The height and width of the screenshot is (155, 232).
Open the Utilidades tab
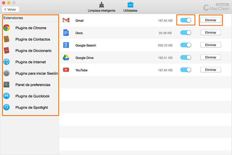click(x=130, y=7)
